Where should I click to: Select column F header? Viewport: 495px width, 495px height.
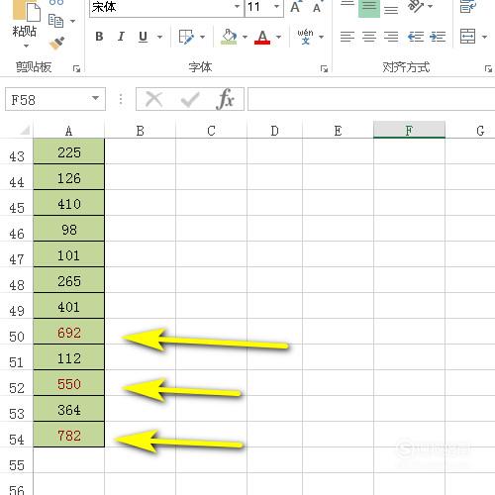[409, 130]
